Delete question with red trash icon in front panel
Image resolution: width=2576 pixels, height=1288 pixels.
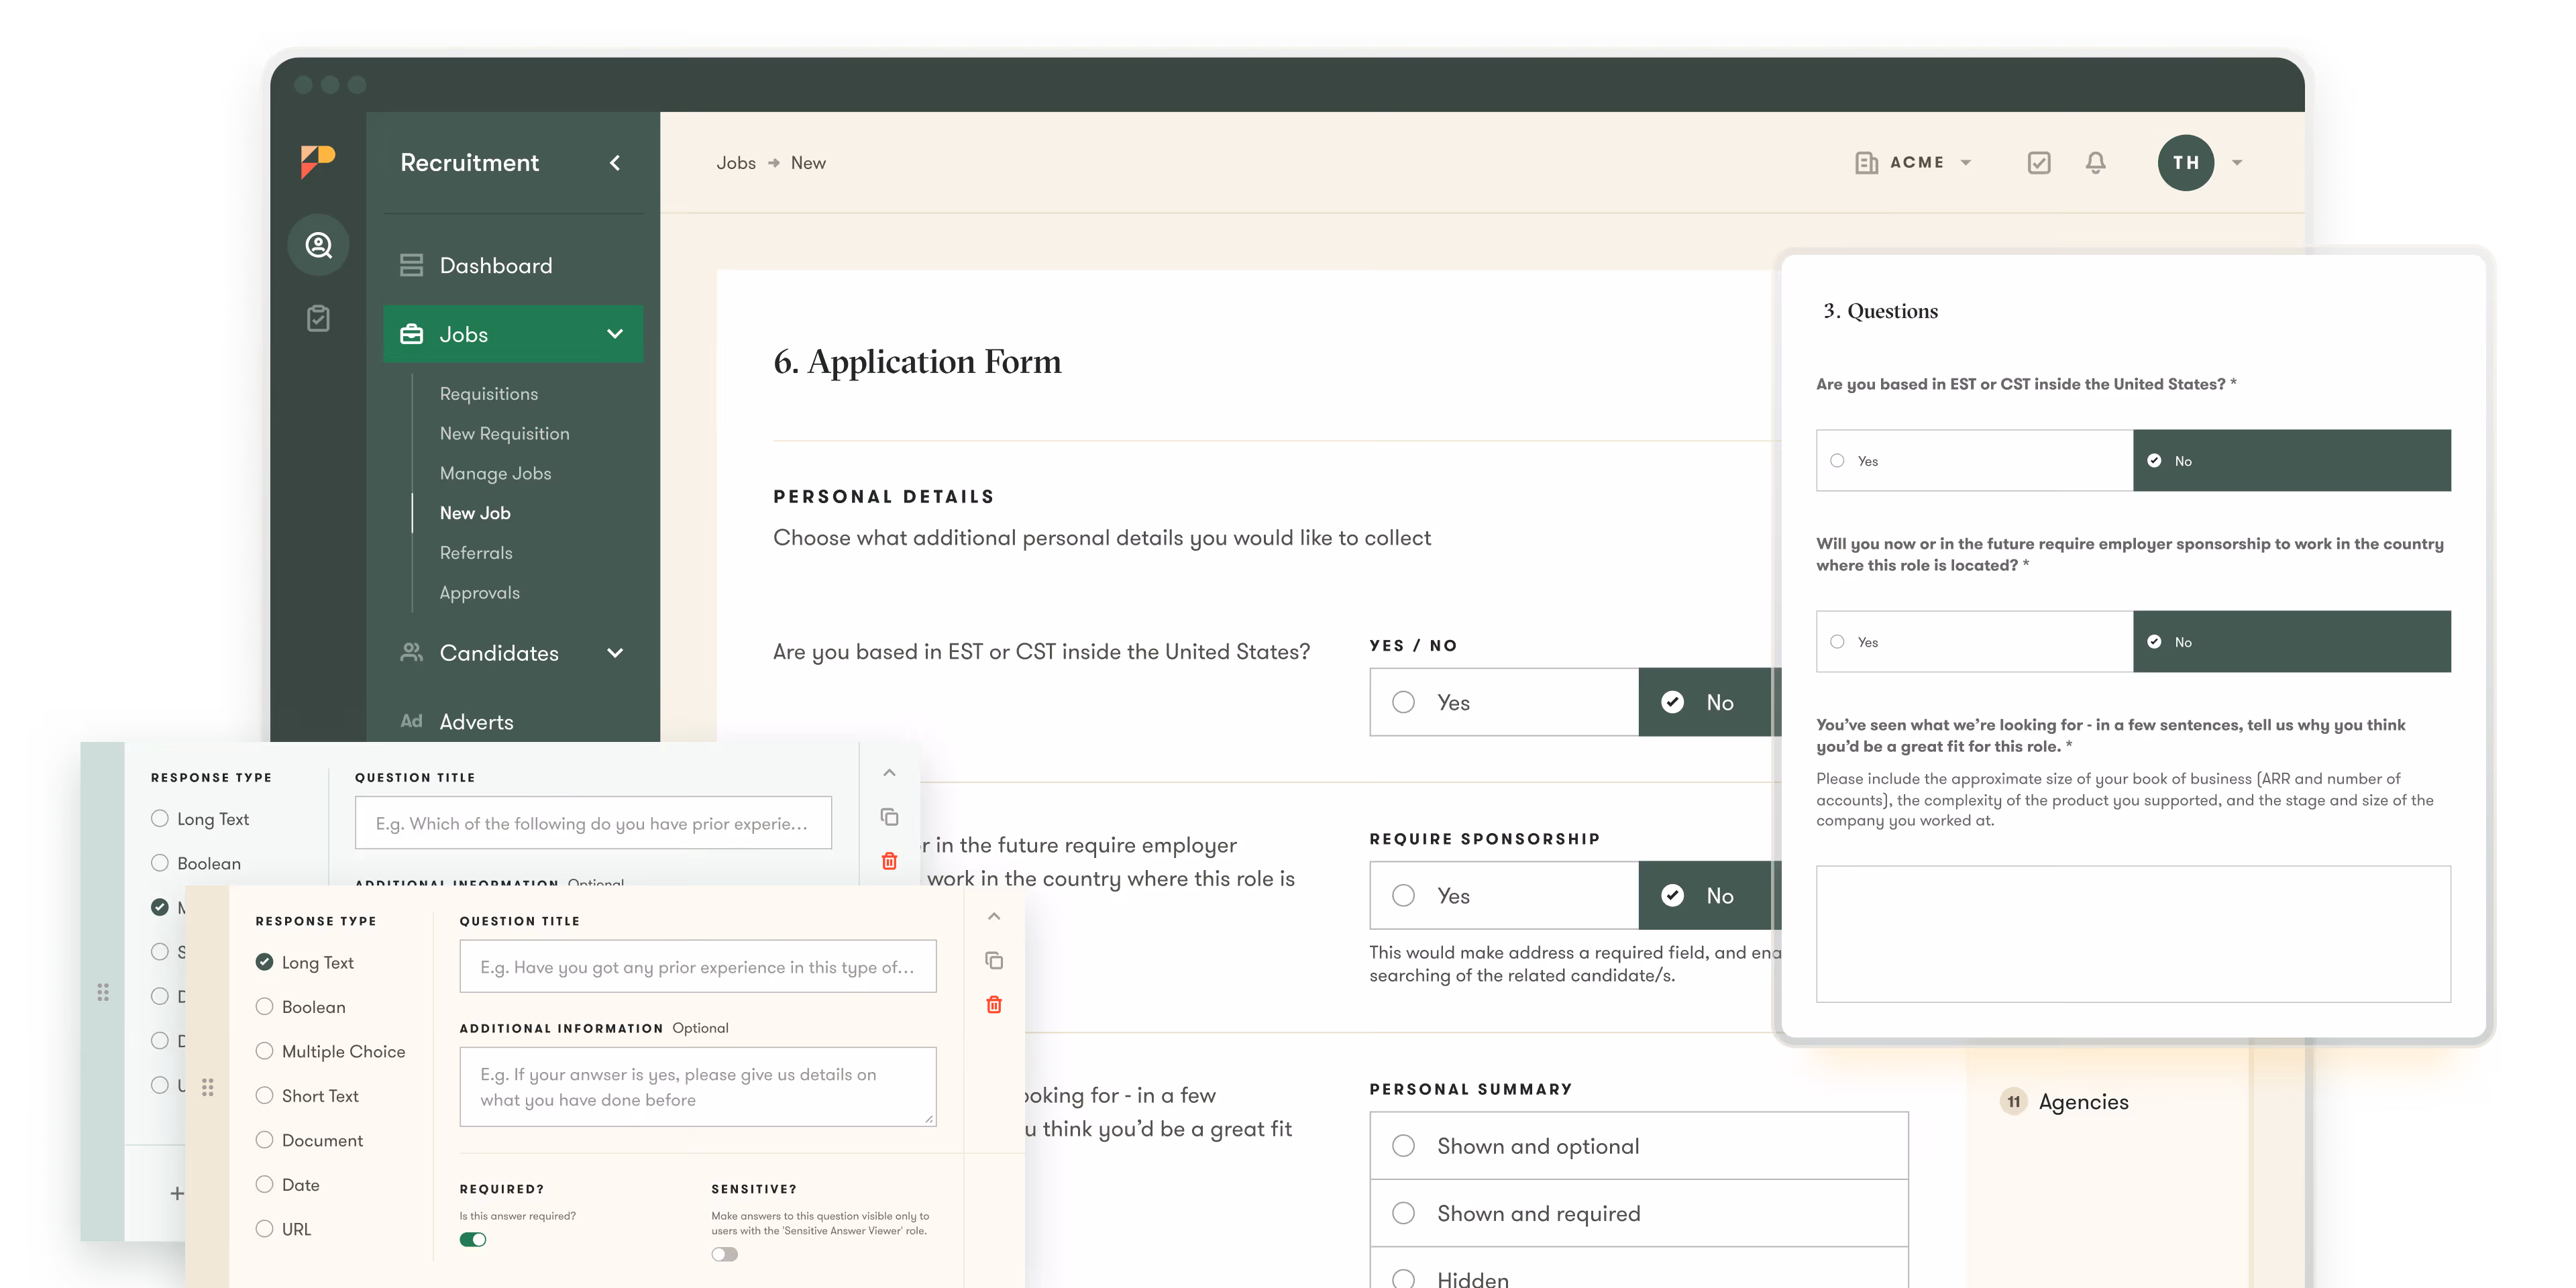point(994,1005)
